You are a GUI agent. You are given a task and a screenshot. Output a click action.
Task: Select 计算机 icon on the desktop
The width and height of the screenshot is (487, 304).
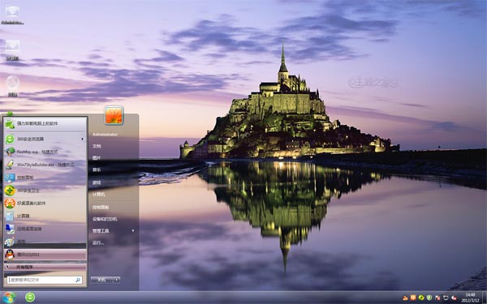tap(12, 50)
